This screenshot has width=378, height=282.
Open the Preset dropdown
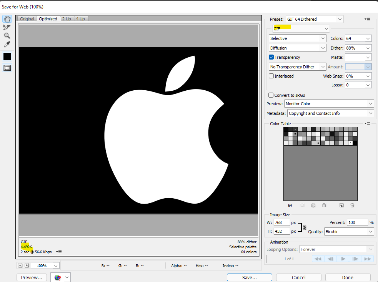point(314,19)
